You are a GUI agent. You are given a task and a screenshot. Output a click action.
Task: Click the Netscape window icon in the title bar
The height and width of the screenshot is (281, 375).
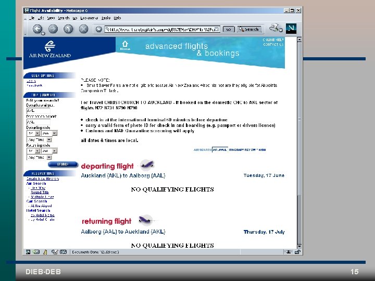27,10
